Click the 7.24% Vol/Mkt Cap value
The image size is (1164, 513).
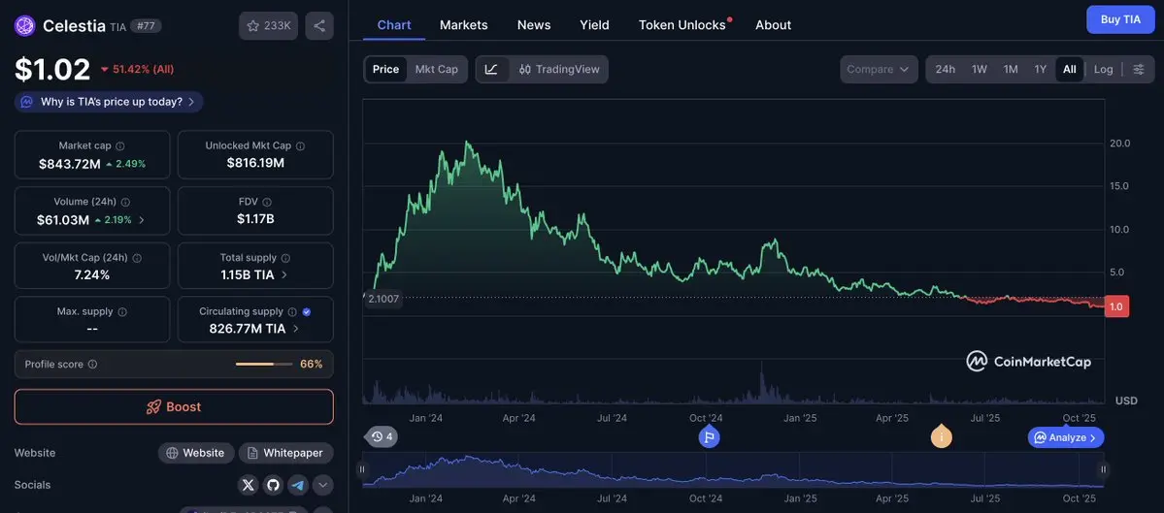[92, 275]
